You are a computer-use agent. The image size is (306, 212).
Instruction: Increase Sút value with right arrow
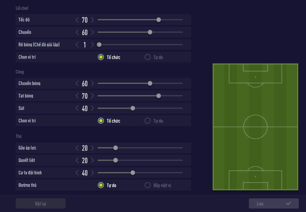pos(92,108)
